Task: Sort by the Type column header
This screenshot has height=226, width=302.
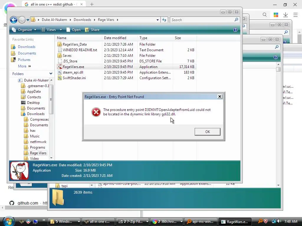Action: [x=155, y=38]
